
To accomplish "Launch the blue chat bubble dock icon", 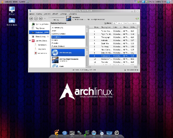I will (x=65, y=133).
